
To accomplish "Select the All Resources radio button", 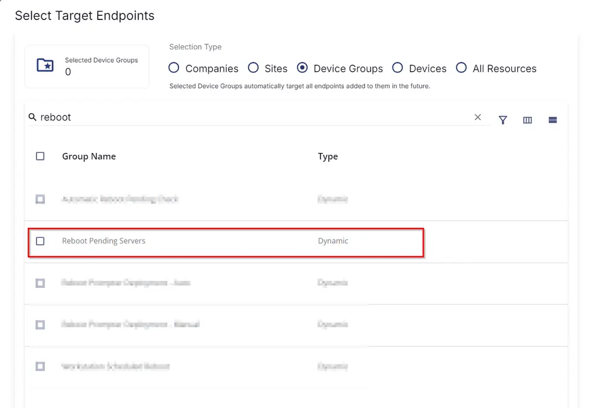I will click(x=461, y=68).
